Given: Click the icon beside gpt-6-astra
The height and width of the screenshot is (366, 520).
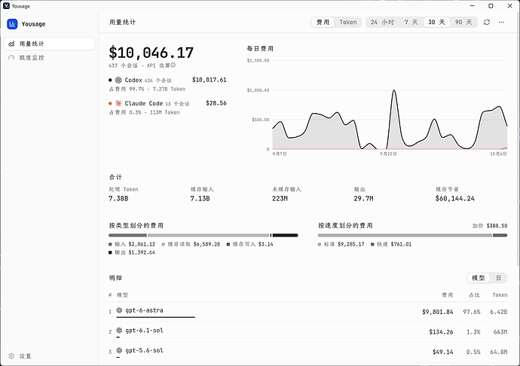Looking at the screenshot, I should [x=119, y=310].
